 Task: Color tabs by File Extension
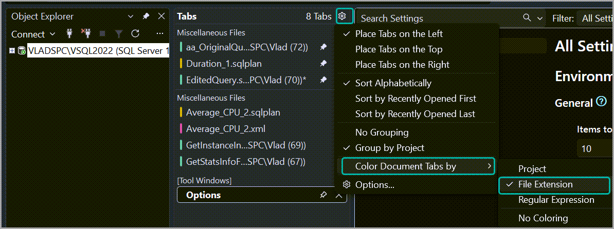tap(554, 185)
